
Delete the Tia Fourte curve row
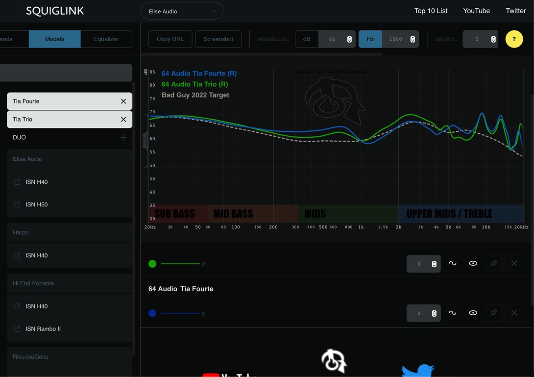tap(514, 313)
